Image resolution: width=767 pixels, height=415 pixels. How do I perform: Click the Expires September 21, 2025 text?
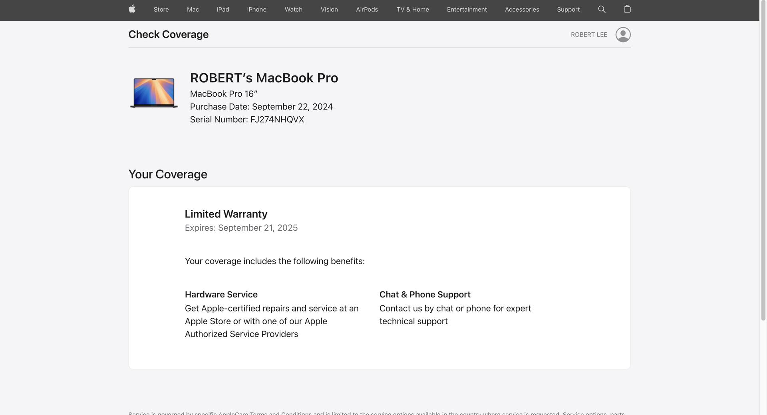pos(241,228)
